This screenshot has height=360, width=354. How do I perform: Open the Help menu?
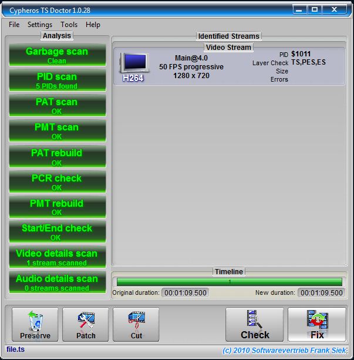pyautogui.click(x=93, y=25)
